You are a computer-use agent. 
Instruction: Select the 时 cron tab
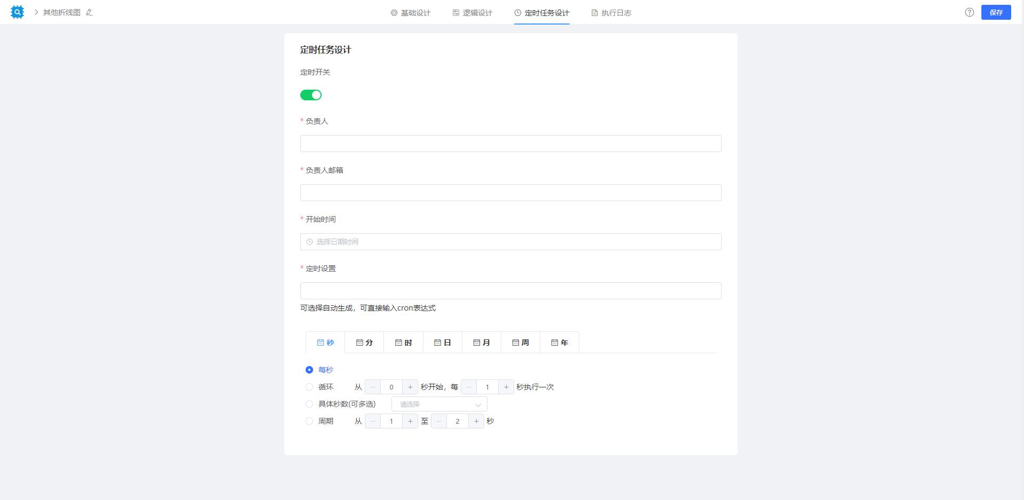403,343
